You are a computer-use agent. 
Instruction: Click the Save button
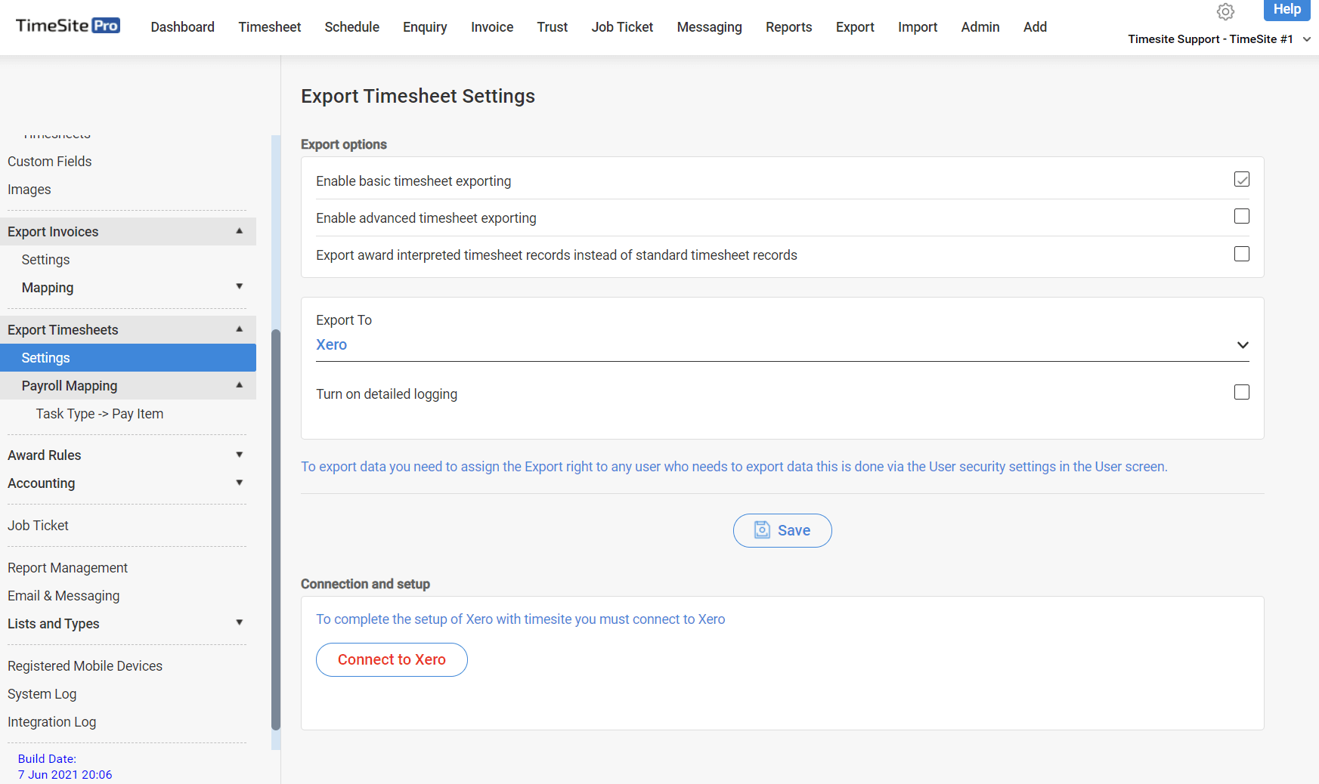(x=782, y=530)
